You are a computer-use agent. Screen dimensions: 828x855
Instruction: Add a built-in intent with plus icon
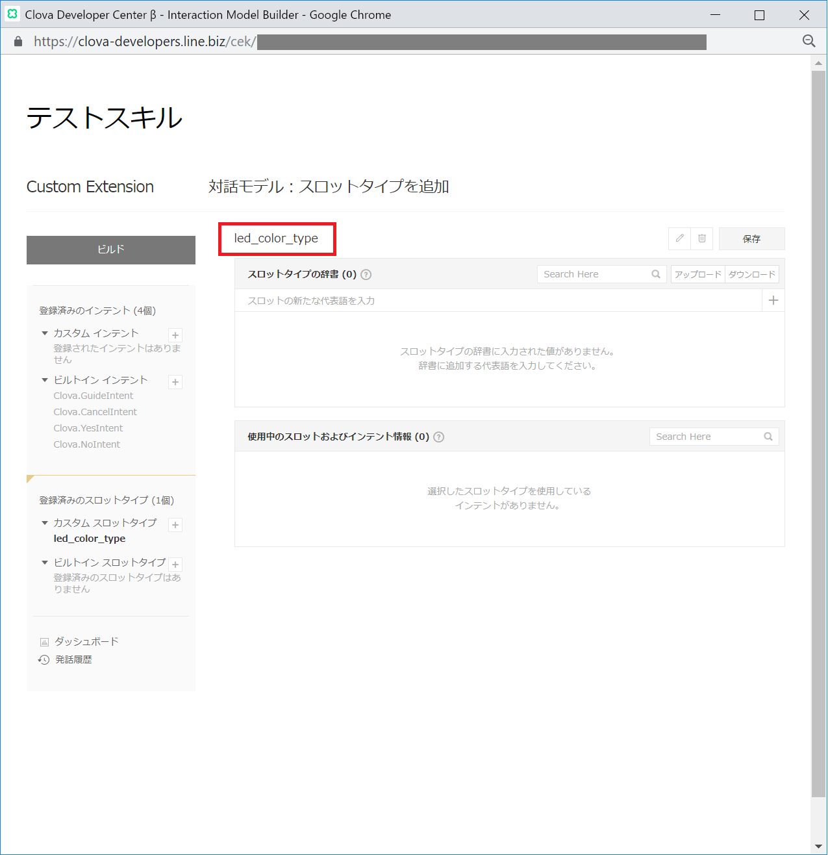175,382
